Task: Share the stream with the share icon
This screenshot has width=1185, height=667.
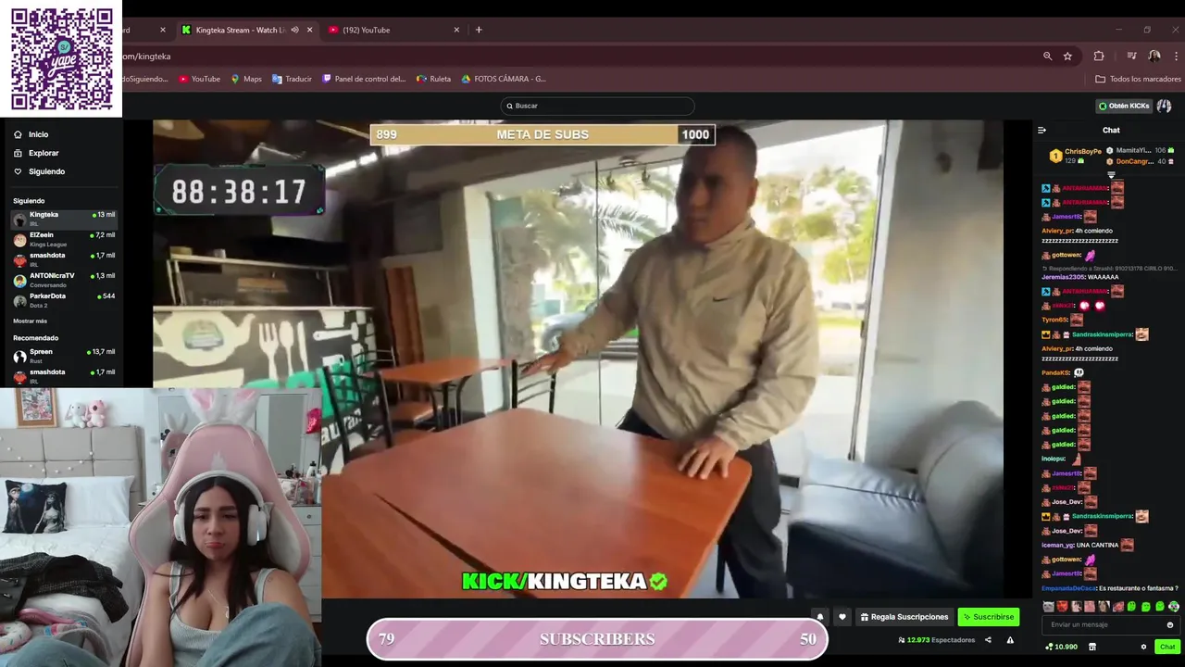Action: click(988, 640)
